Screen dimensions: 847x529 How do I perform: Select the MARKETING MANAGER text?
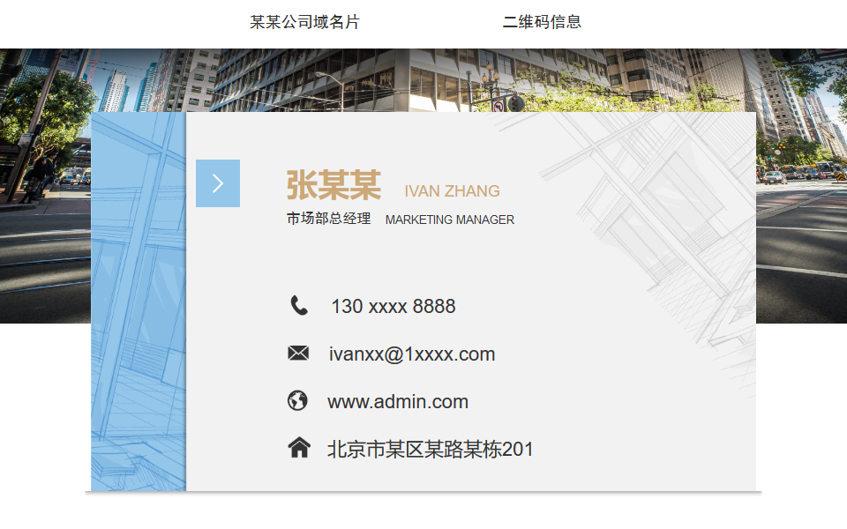click(x=450, y=220)
